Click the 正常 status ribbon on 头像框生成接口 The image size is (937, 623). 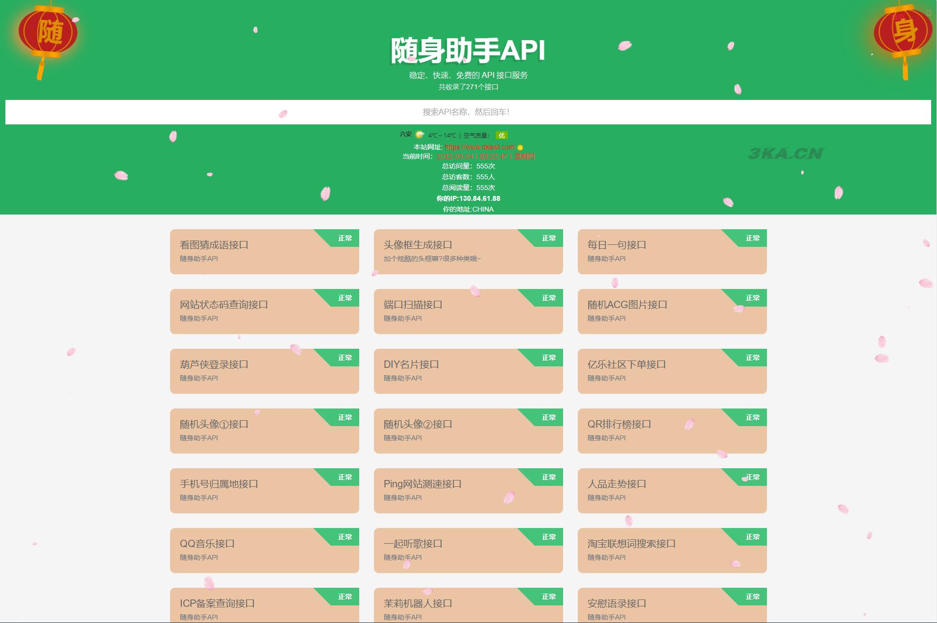pyautogui.click(x=548, y=238)
